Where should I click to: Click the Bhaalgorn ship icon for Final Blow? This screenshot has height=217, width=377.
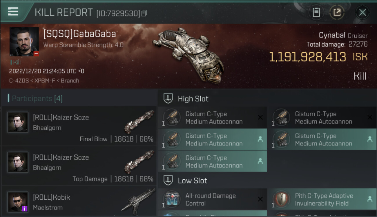coord(139,122)
